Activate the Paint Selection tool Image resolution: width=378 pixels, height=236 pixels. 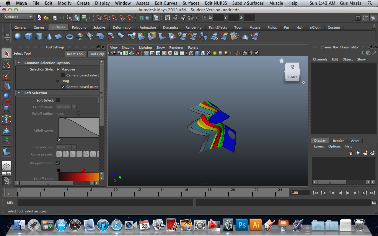pos(6,76)
